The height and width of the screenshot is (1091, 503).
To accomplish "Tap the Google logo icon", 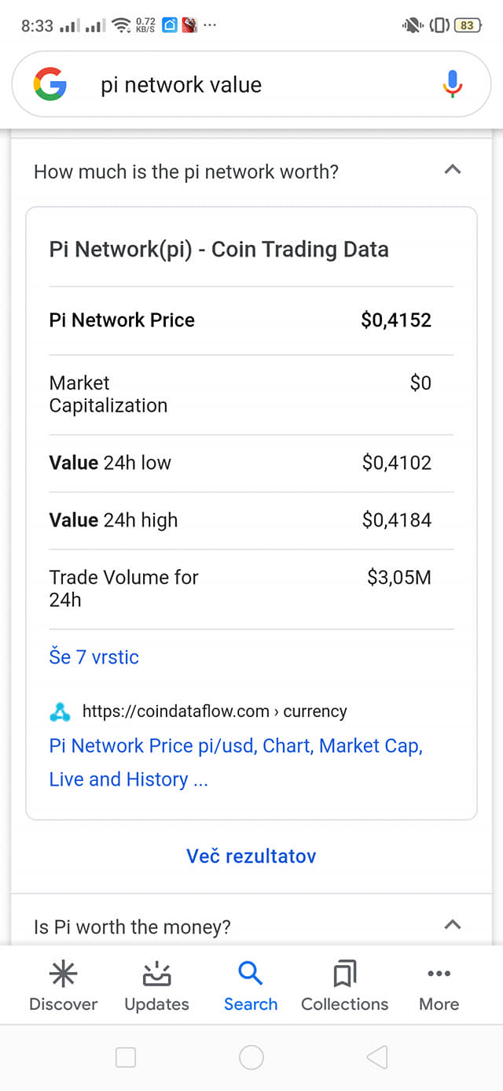I will tap(50, 84).
